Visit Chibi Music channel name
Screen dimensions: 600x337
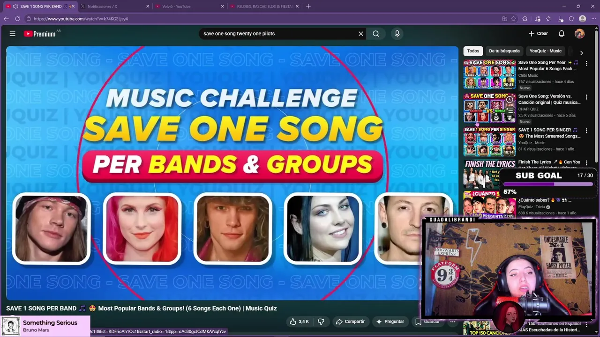528,75
